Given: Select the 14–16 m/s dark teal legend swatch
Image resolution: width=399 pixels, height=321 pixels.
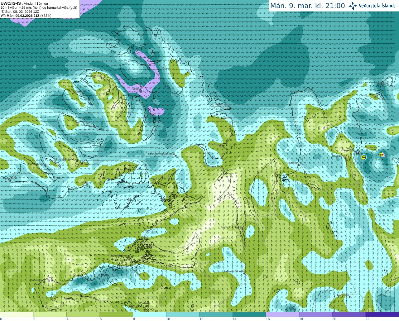Looking at the screenshot, I should 249,314.
